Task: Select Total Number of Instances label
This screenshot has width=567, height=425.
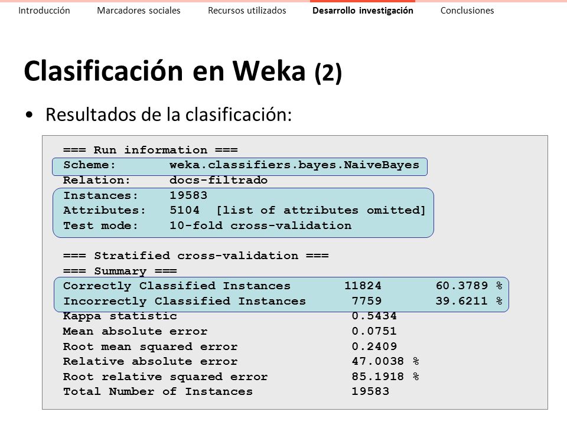Action: tap(158, 392)
